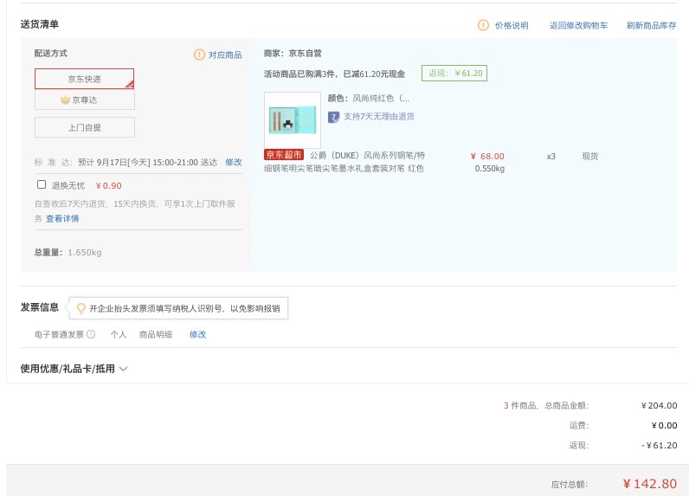Click the DUKE pen product thumbnail
The width and height of the screenshot is (689, 496).
(x=293, y=120)
